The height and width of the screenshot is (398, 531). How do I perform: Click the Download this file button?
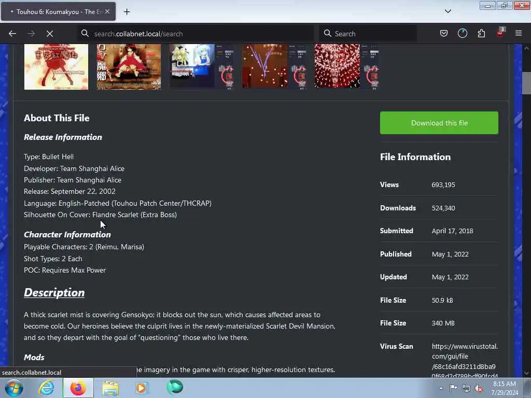click(x=439, y=123)
